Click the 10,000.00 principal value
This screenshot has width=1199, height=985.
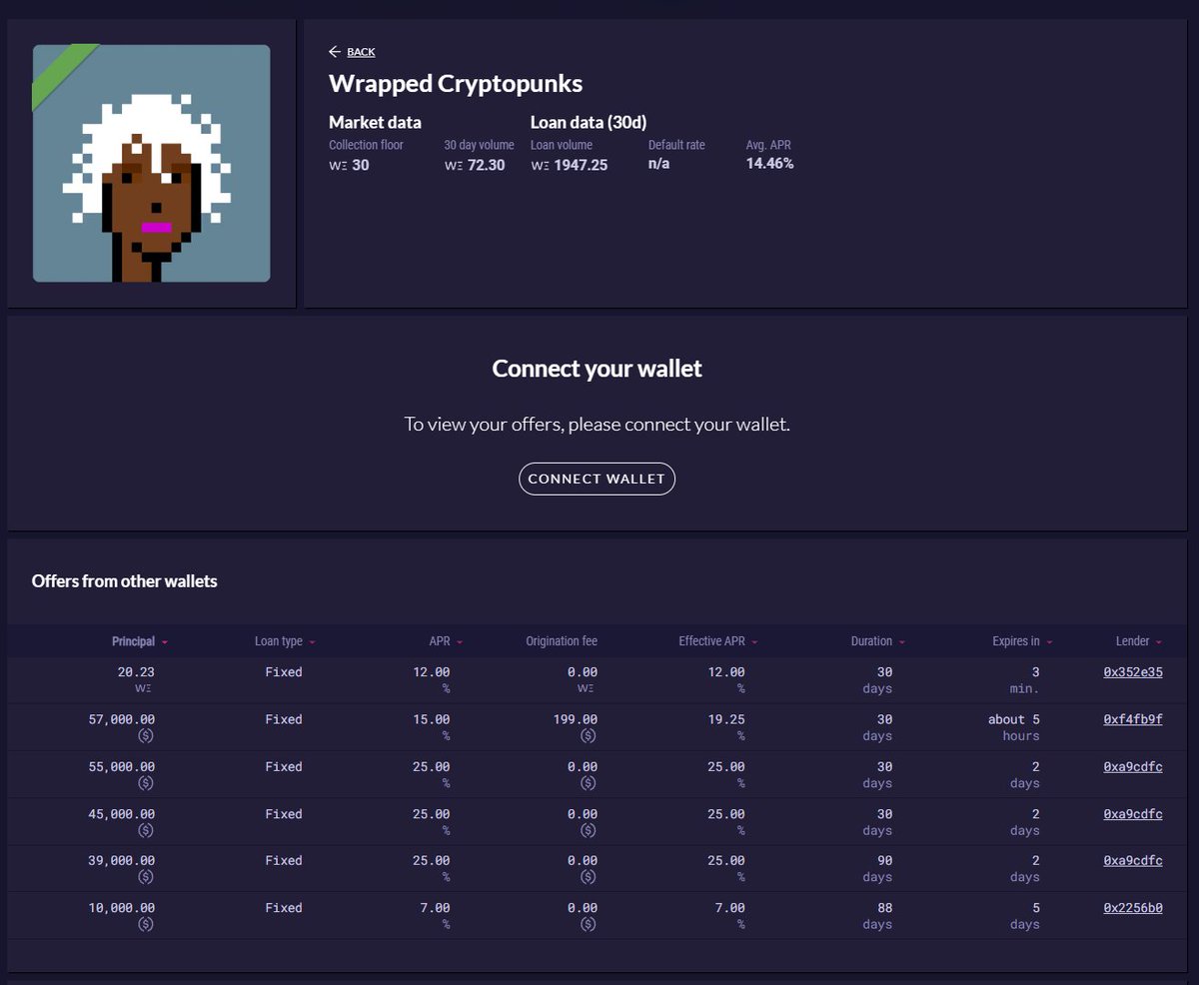point(122,908)
